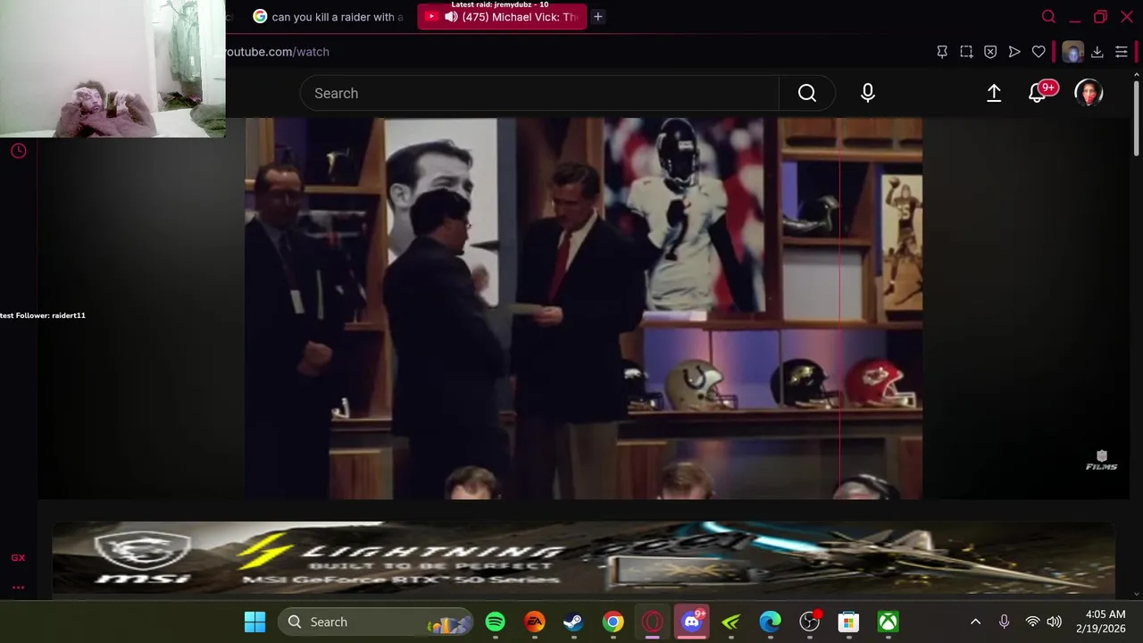Launch Microsoft Edge from the taskbar
Screen dimensions: 1143x643
(x=770, y=622)
